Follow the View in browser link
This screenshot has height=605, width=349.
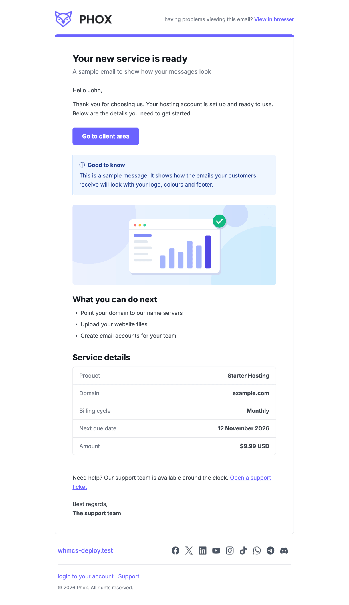tap(274, 19)
